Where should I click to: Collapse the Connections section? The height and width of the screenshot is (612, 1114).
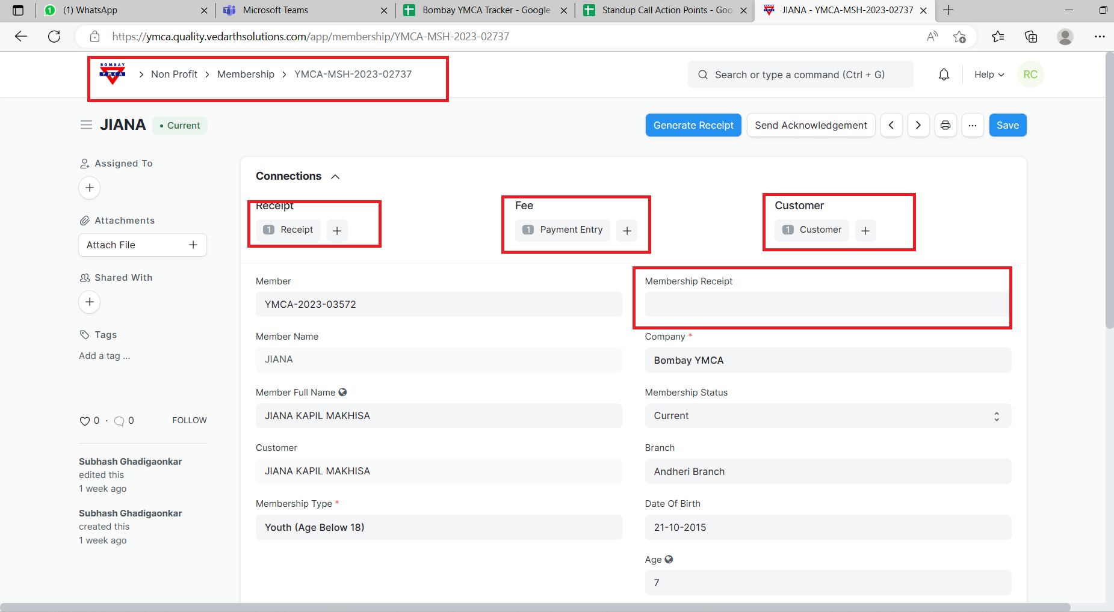[335, 176]
